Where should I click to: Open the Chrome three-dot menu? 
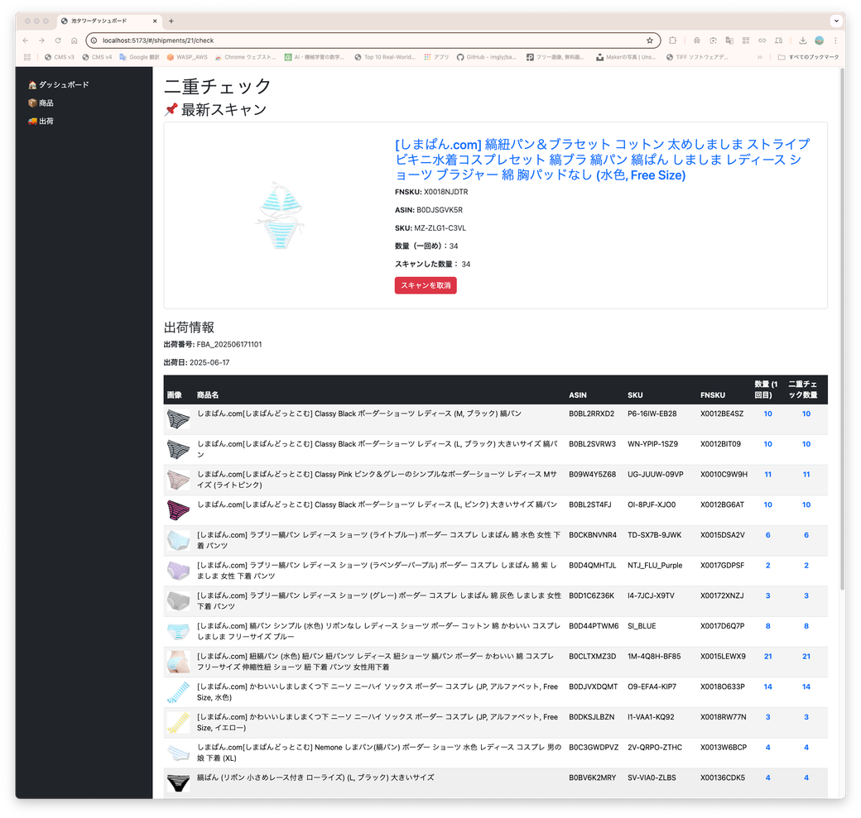(x=835, y=41)
